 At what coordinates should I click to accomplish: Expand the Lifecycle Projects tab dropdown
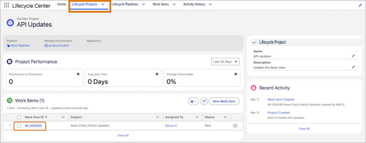[103, 4]
